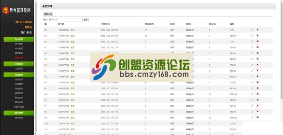Click 登录 link for user 15538867980
Viewport: 283px width, 135px height.
tap(73, 41)
